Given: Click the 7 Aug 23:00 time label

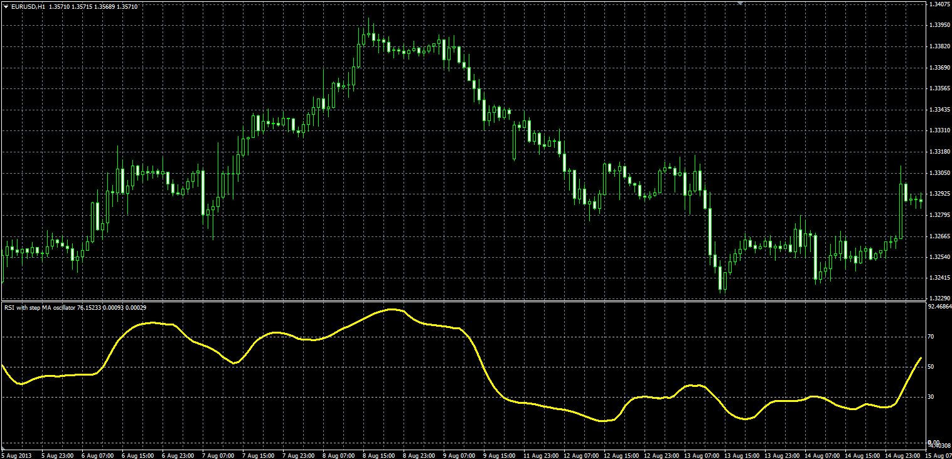Looking at the screenshot, I should (x=299, y=455).
